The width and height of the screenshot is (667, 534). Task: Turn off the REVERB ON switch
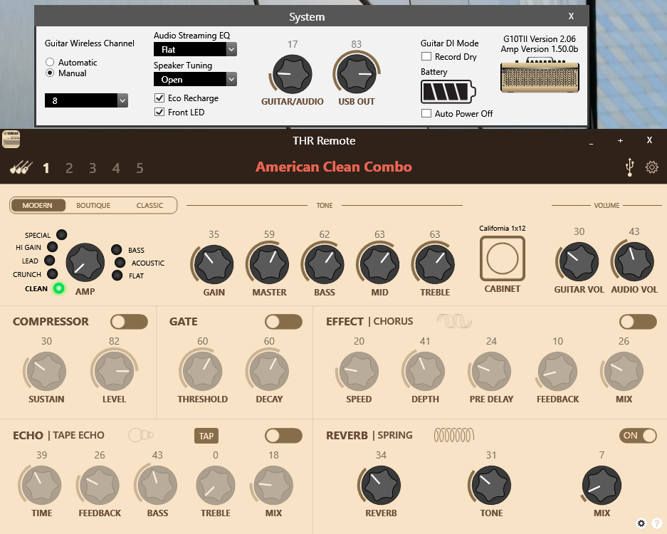coord(638,435)
